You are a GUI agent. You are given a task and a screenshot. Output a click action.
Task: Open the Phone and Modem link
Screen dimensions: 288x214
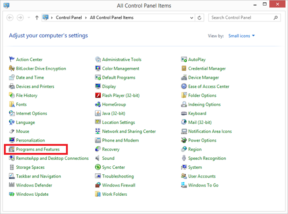click(120, 140)
